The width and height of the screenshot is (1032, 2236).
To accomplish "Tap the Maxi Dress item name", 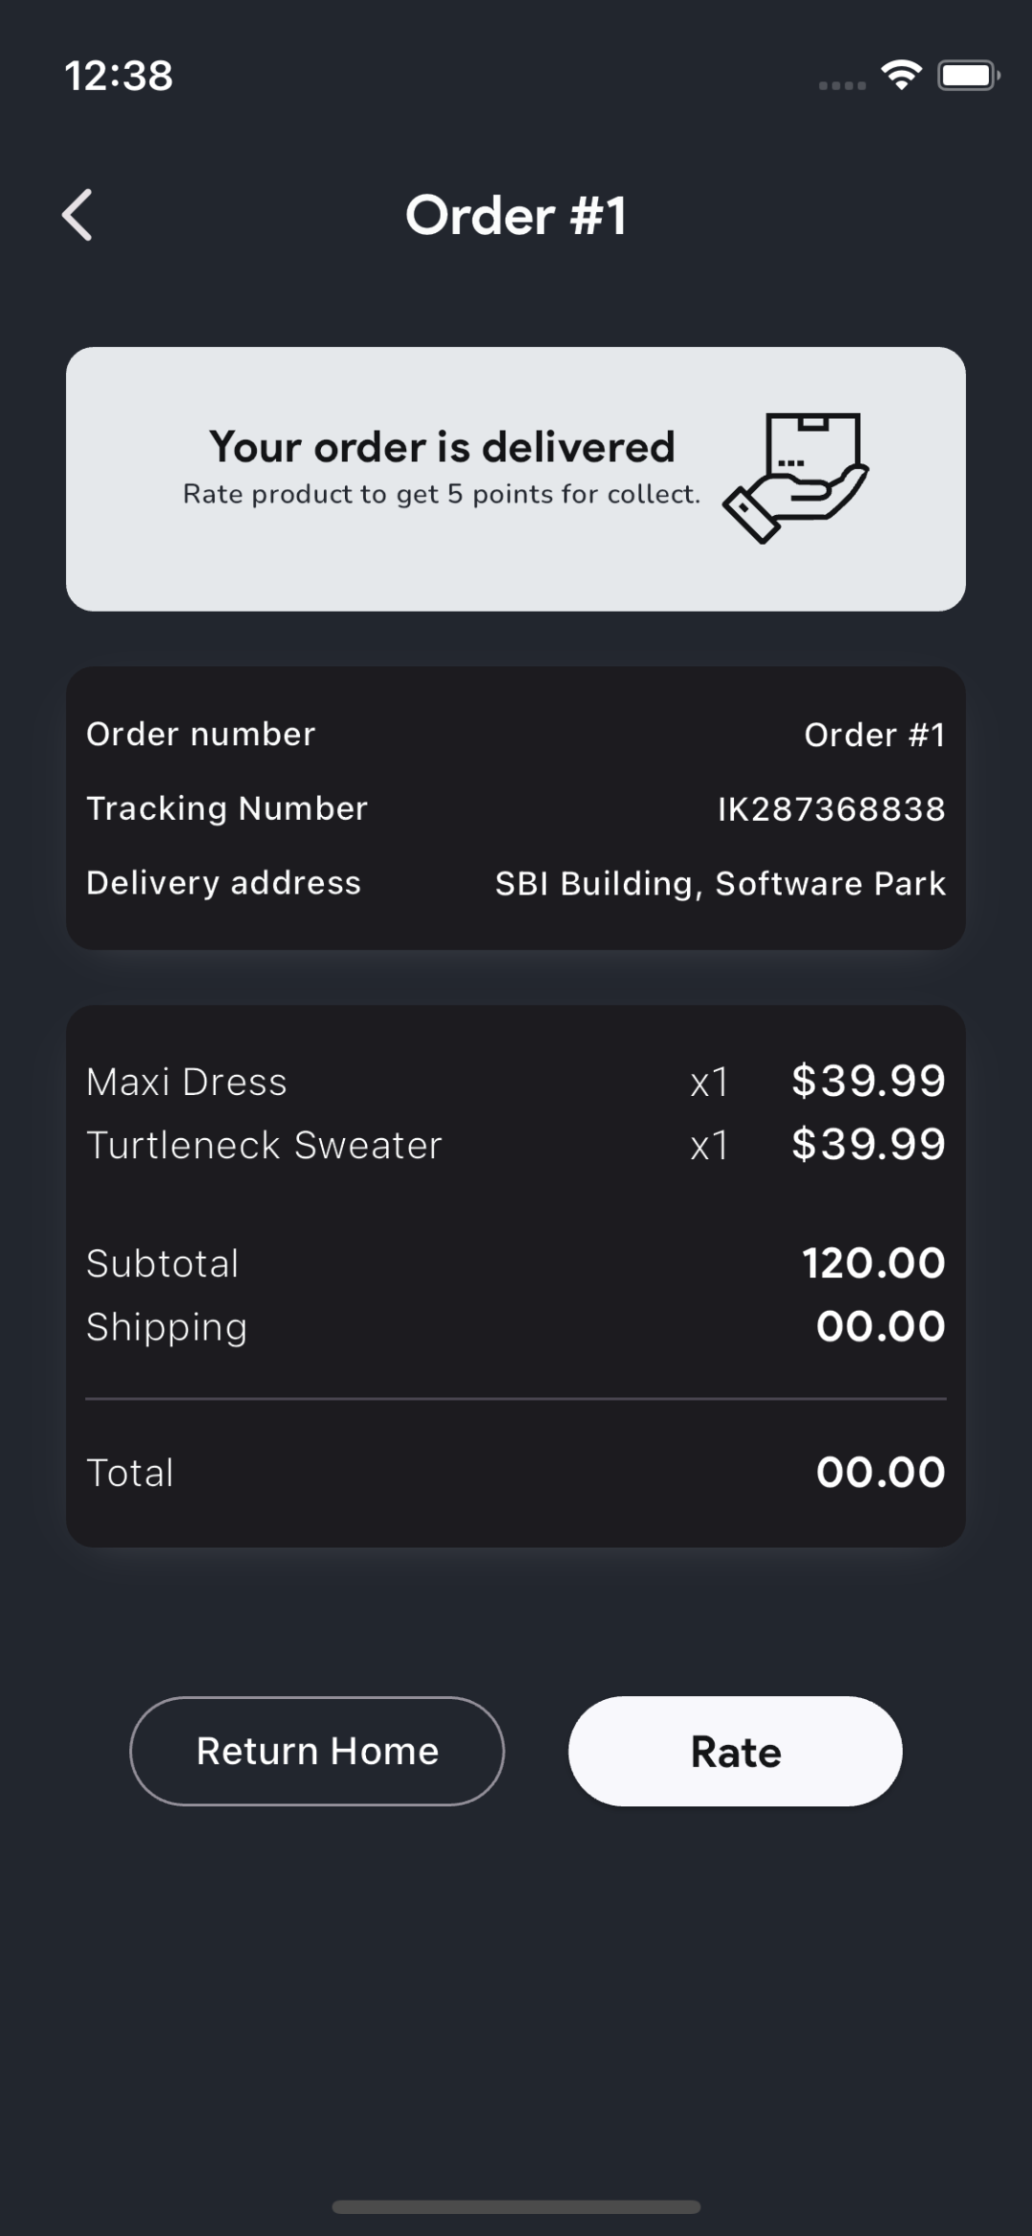I will point(186,1083).
